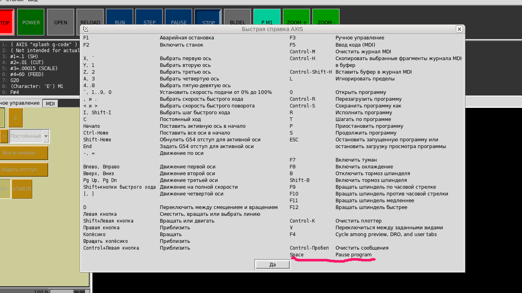Click the 'Вращать шпиндель медленнее' help entry
The height and width of the screenshot is (293, 522).
[x=375, y=201]
